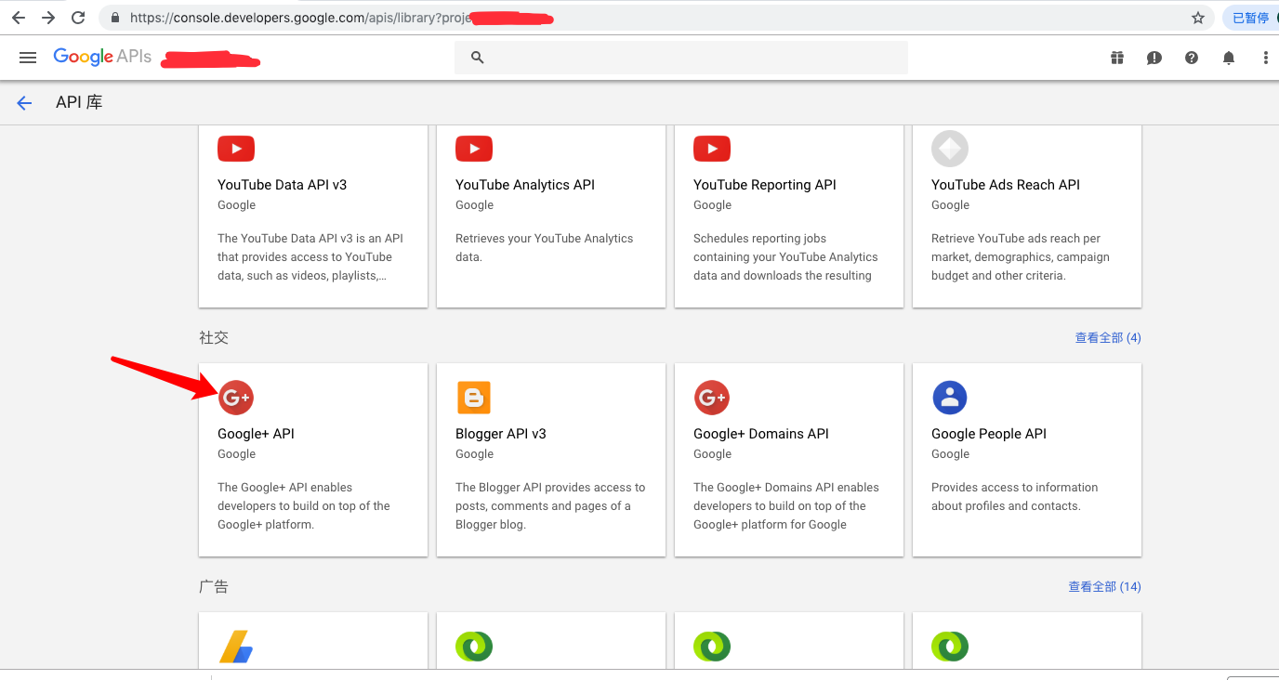1279x680 pixels.
Task: Expand 社交 category via 查看全部 (4)
Action: click(1108, 337)
